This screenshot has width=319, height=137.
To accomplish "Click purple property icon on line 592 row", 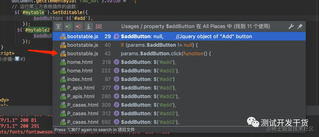I will click(116, 122).
